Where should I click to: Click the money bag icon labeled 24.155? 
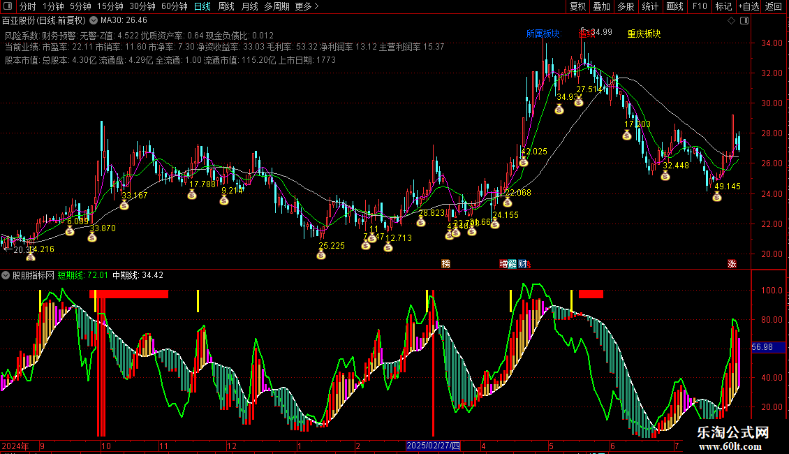click(495, 224)
